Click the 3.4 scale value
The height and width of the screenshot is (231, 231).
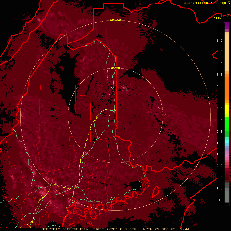pos(219,120)
